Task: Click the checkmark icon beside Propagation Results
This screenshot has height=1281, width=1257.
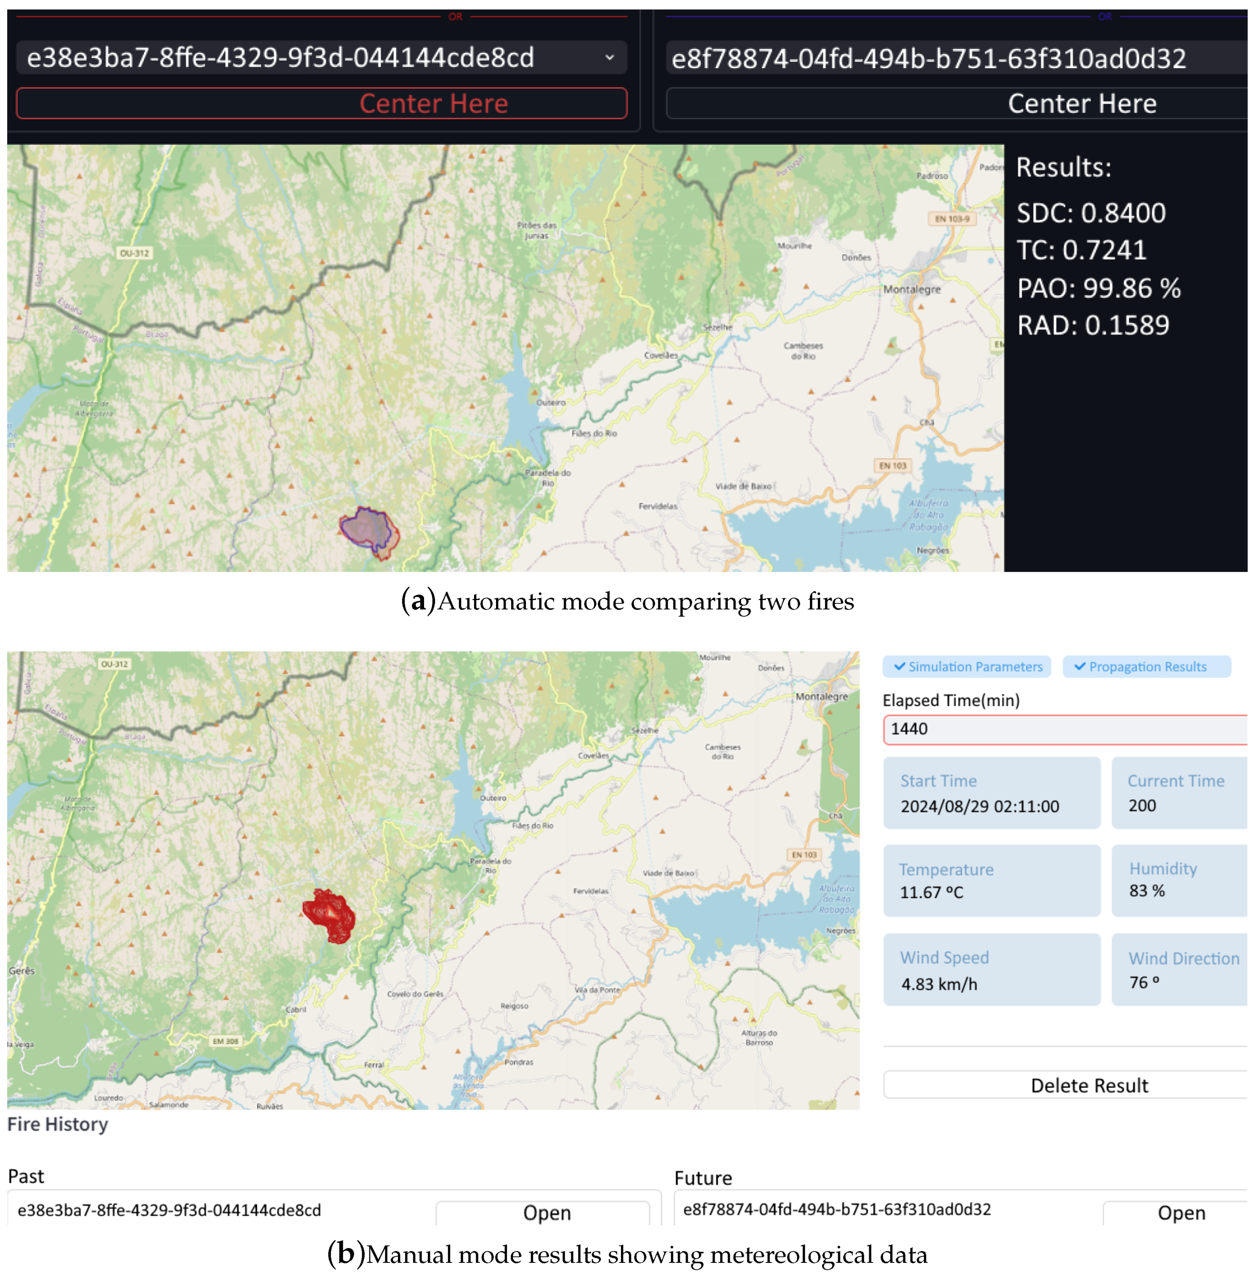Action: point(1079,667)
